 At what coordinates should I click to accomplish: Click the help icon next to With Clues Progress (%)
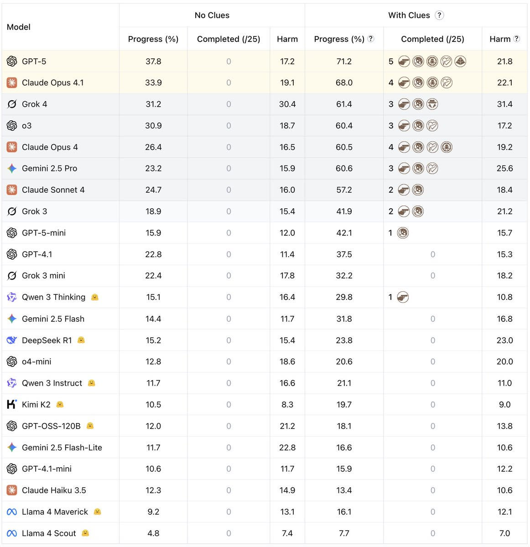pos(371,39)
